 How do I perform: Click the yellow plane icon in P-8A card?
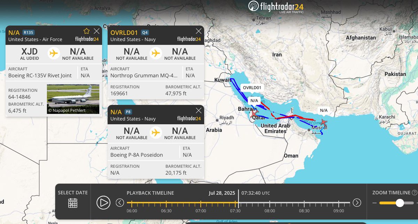155,133
